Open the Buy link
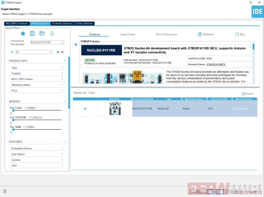The image size is (264, 197). pyautogui.click(x=240, y=34)
